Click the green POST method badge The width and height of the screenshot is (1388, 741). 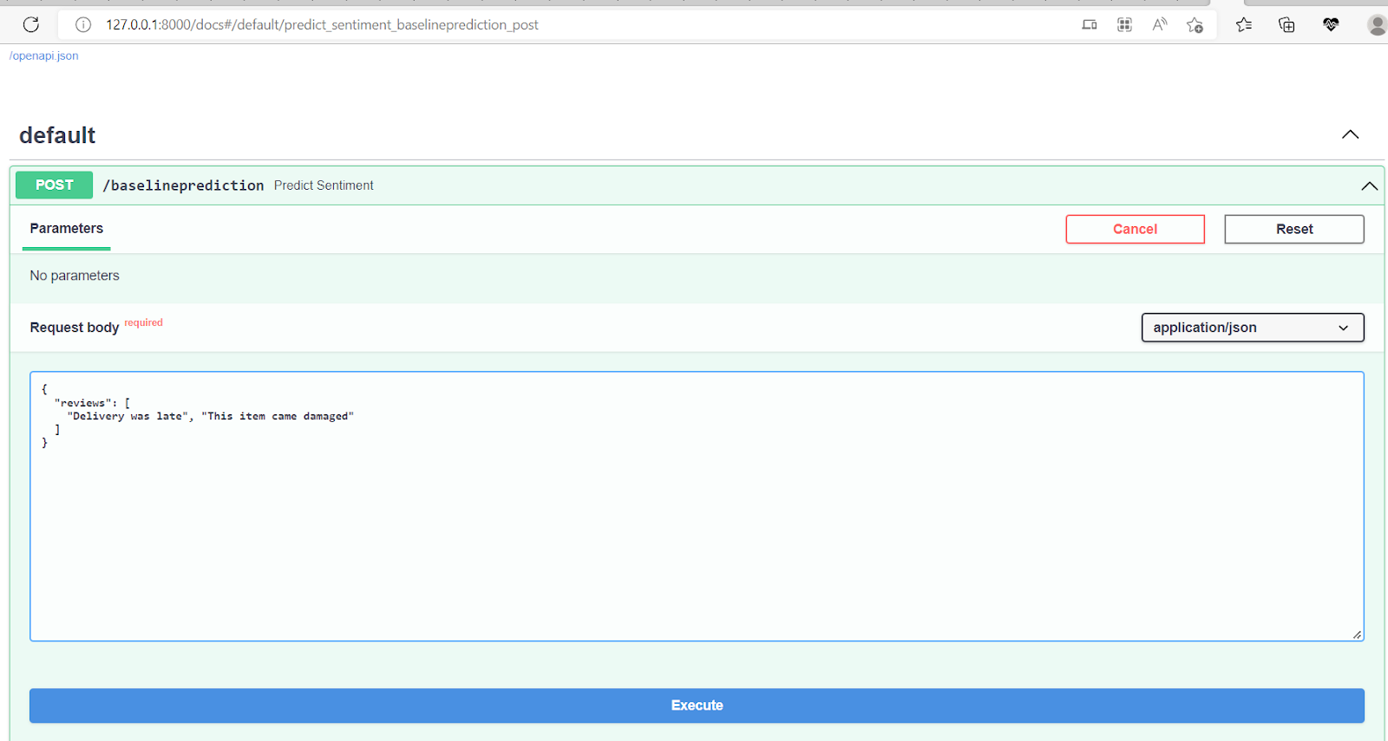(54, 185)
